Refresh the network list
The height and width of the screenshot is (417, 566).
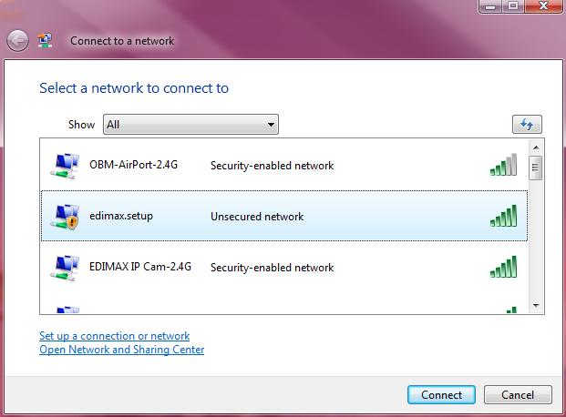[x=527, y=125]
